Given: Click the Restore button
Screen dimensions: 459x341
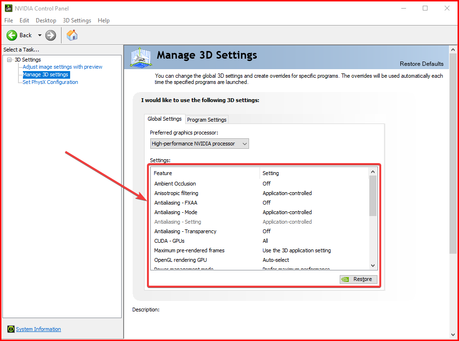Looking at the screenshot, I should [358, 279].
